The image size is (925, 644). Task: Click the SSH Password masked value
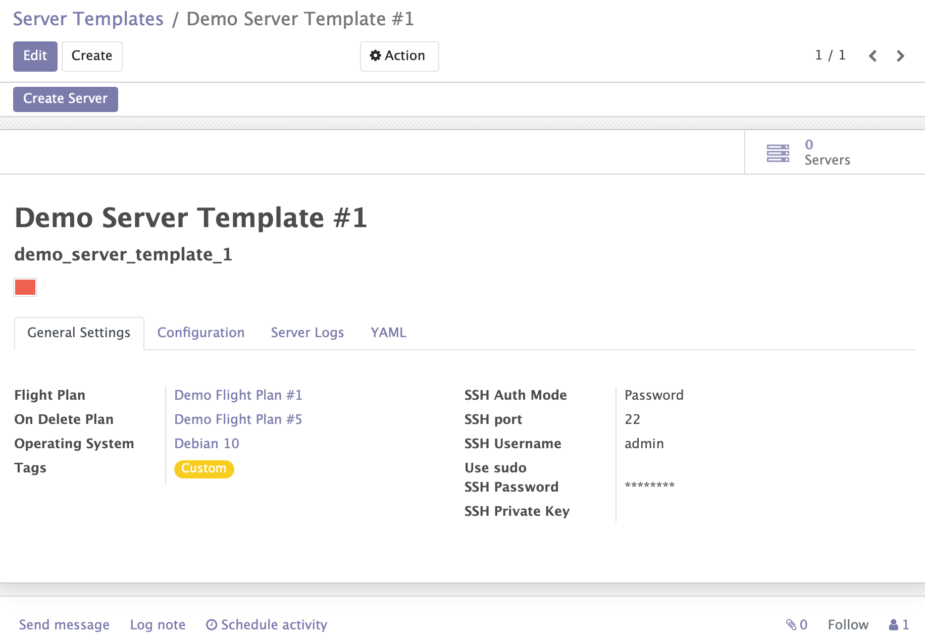click(650, 486)
